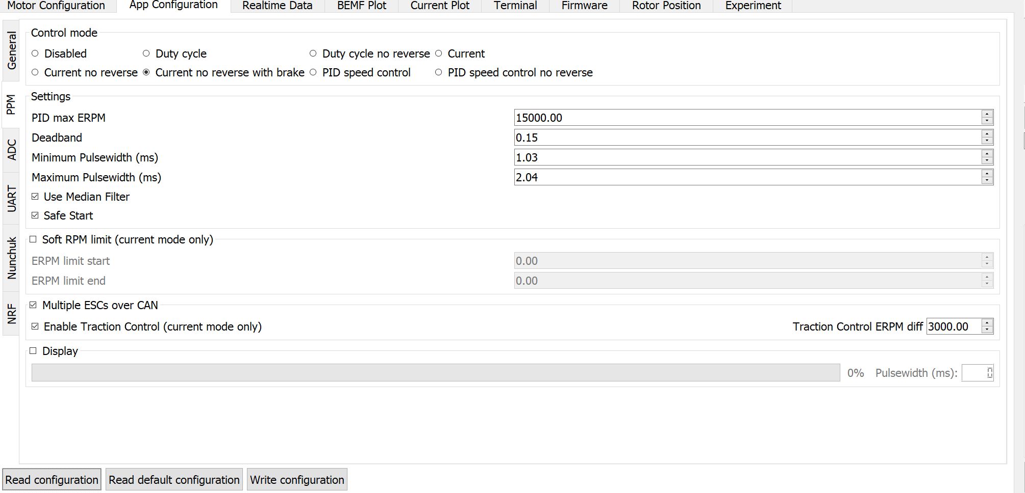Image resolution: width=1025 pixels, height=493 pixels.
Task: Increment Minimum Pulsewidth spinner
Action: coord(987,154)
